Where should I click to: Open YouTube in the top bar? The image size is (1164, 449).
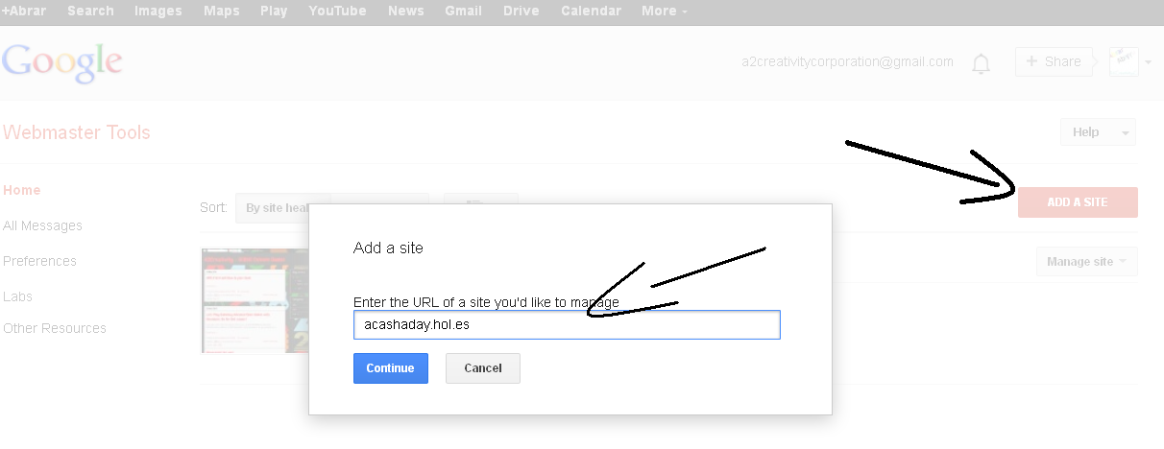tap(337, 12)
